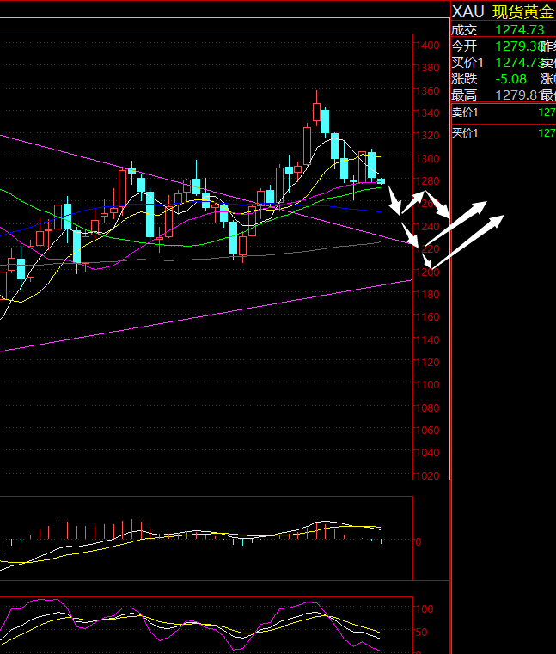The height and width of the screenshot is (654, 556).
Task: Click the 1180 price axis label
Action: [x=428, y=295]
